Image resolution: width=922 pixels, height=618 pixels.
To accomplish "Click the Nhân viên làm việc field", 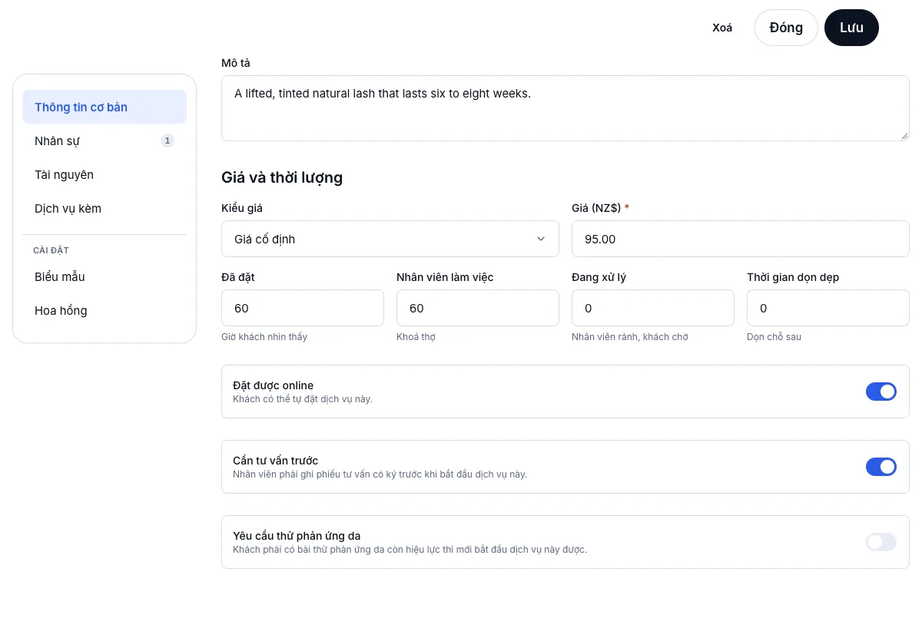I will click(478, 308).
